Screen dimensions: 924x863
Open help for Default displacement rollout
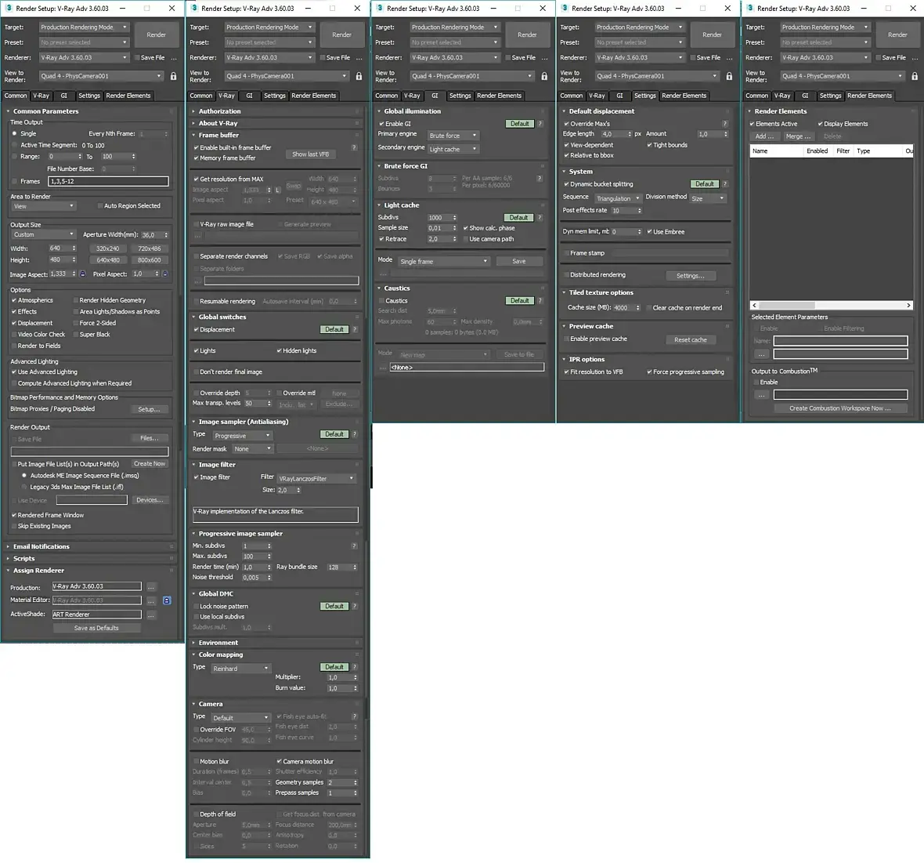pyautogui.click(x=725, y=124)
